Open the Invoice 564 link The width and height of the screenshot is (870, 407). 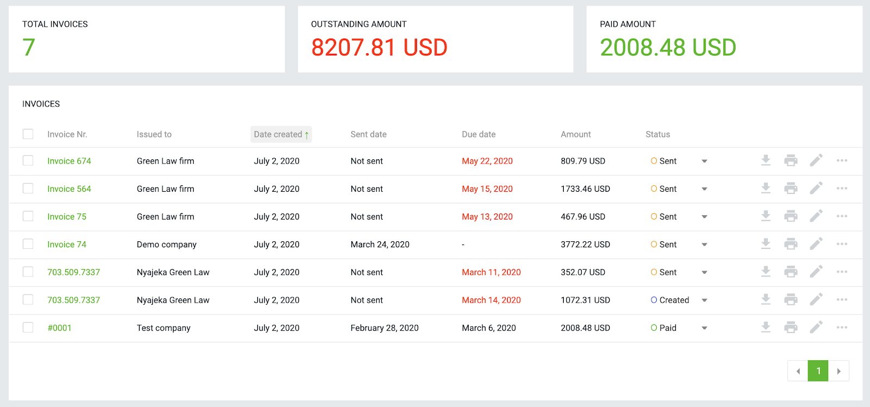pyautogui.click(x=69, y=189)
